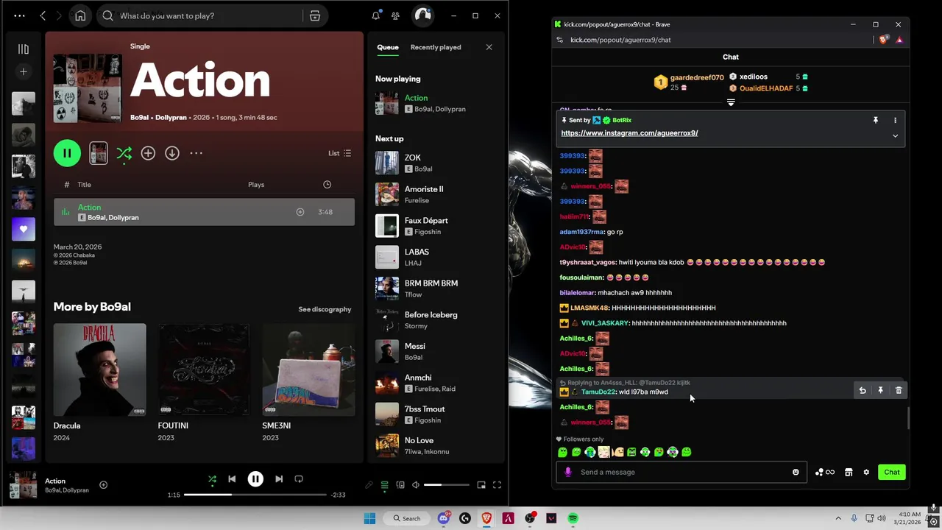Viewport: 942px width, 530px height.
Task: Change view with the List dropdown
Action: [x=339, y=153]
